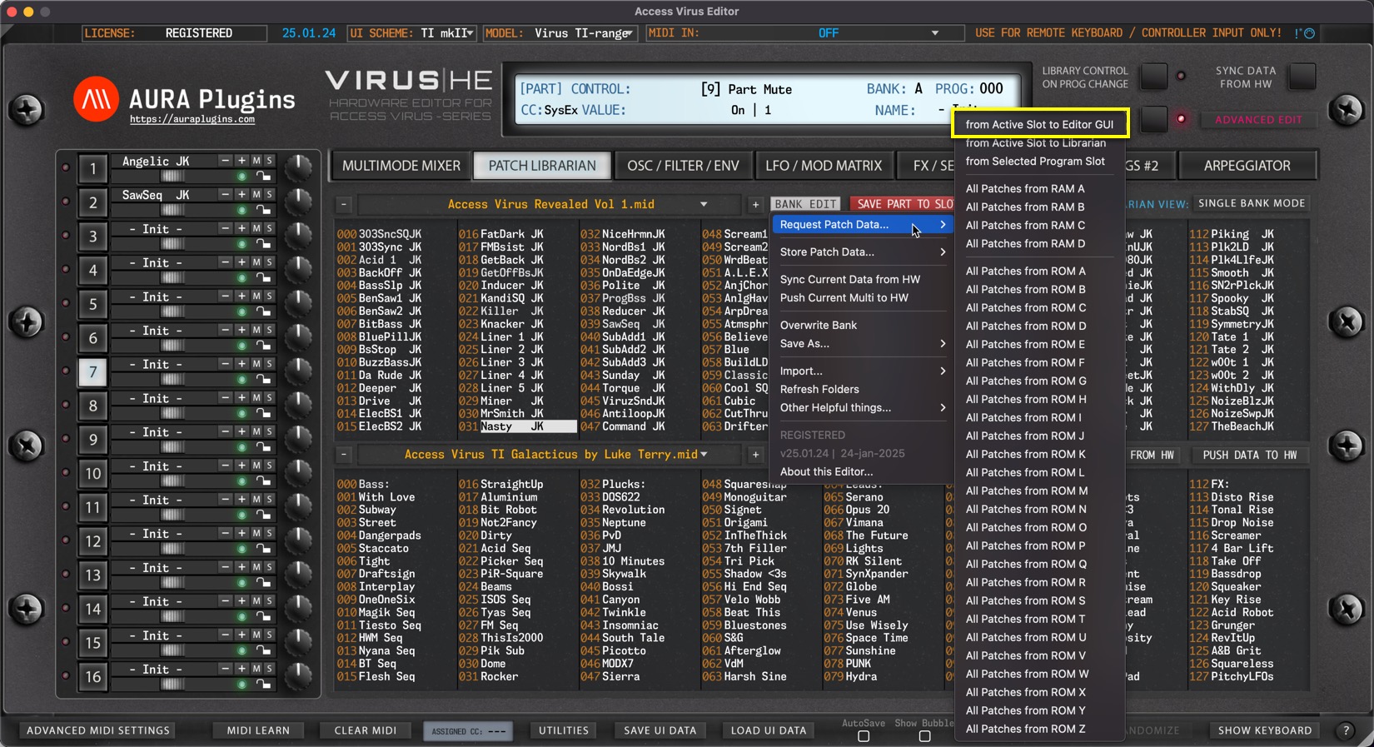Viewport: 1374px width, 747px height.
Task: Click the lock icon on part 3
Action: pyautogui.click(x=264, y=244)
